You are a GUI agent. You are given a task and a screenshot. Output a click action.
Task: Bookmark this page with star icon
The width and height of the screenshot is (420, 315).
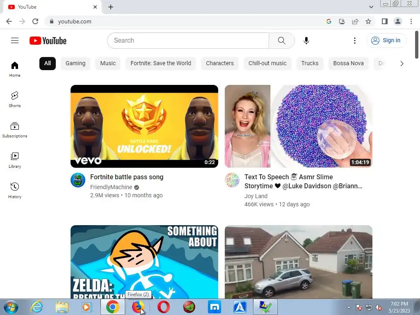[368, 21]
